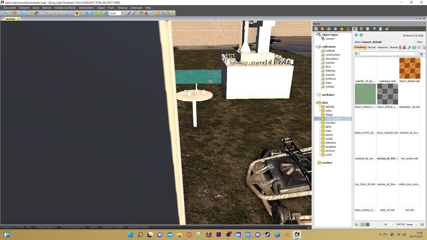
Task: Open the globe tab in Assets panel
Action: click(361, 29)
